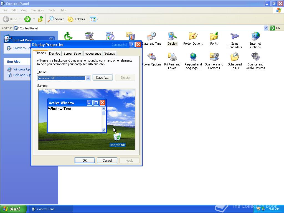Open the Windows Update link

point(22,69)
